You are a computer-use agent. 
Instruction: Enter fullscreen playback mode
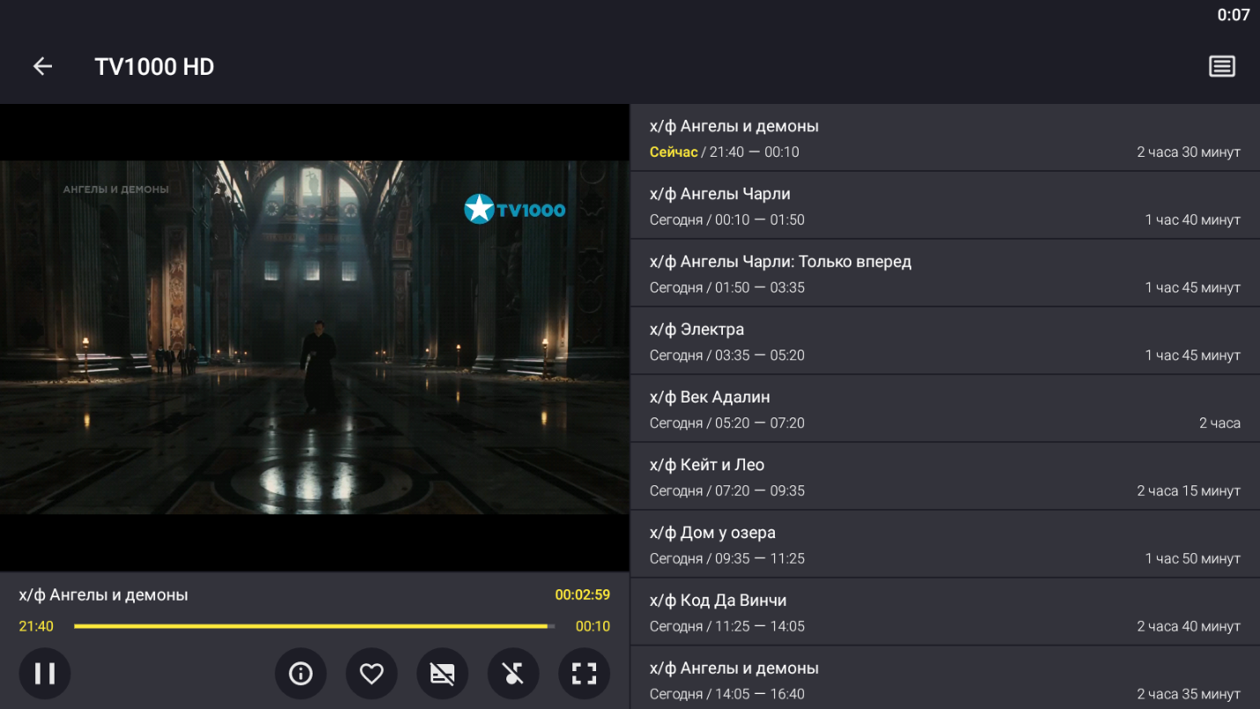(x=583, y=673)
